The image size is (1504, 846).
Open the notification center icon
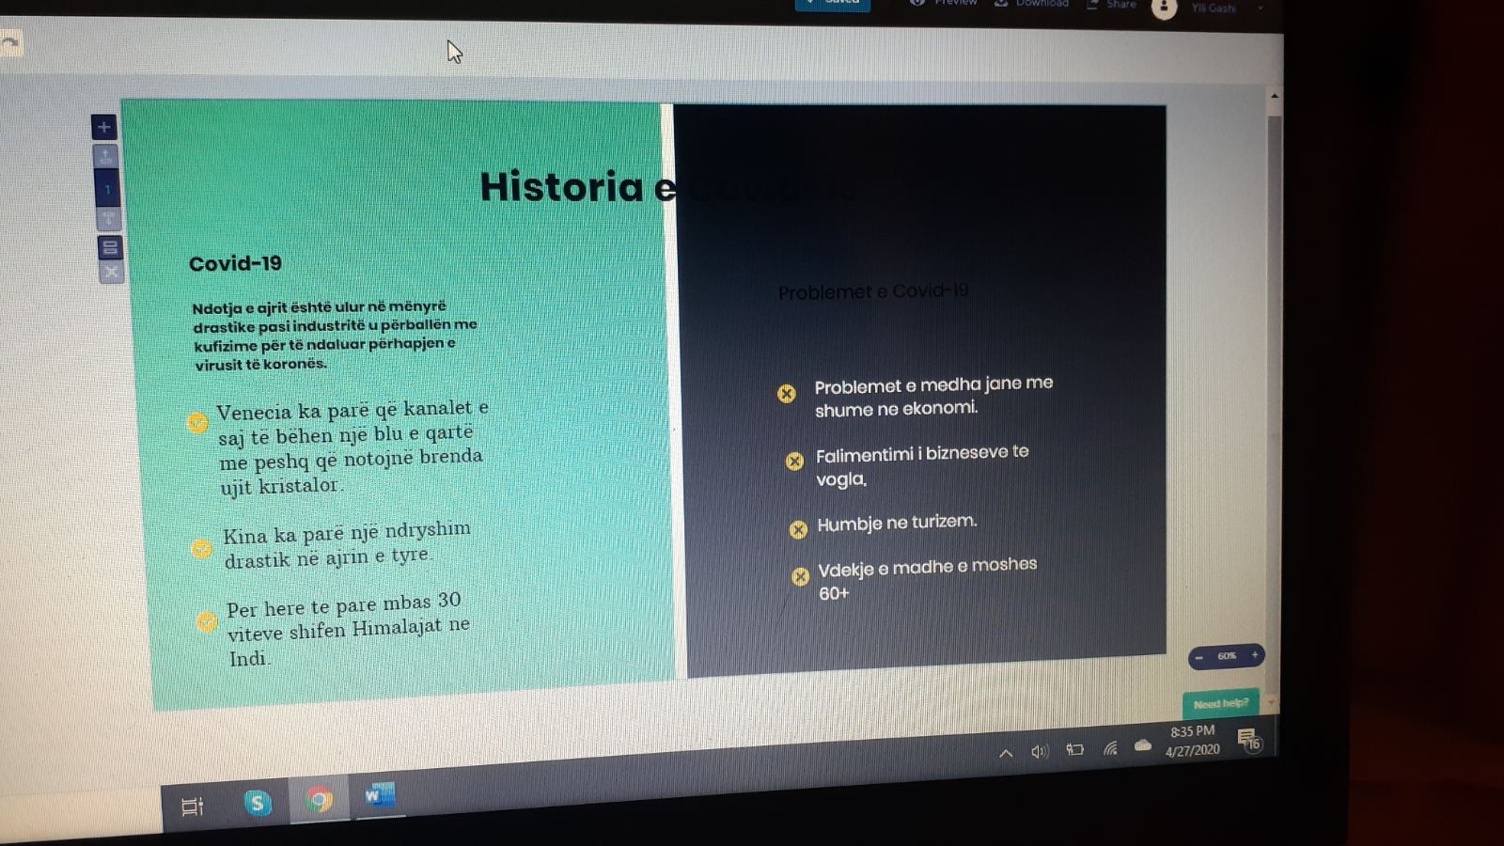1248,740
